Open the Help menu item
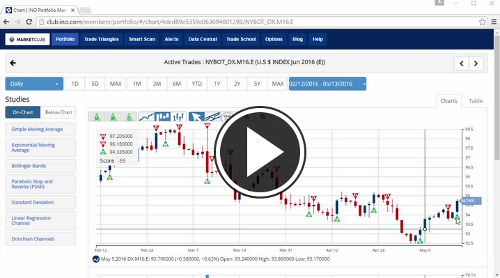The image size is (500, 278). pos(318,39)
